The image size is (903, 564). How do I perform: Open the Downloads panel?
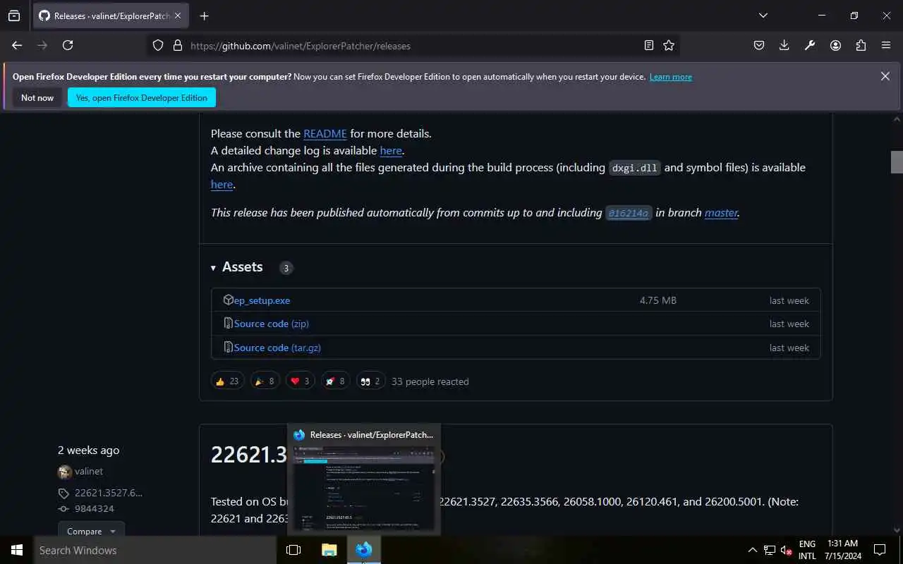(784, 45)
